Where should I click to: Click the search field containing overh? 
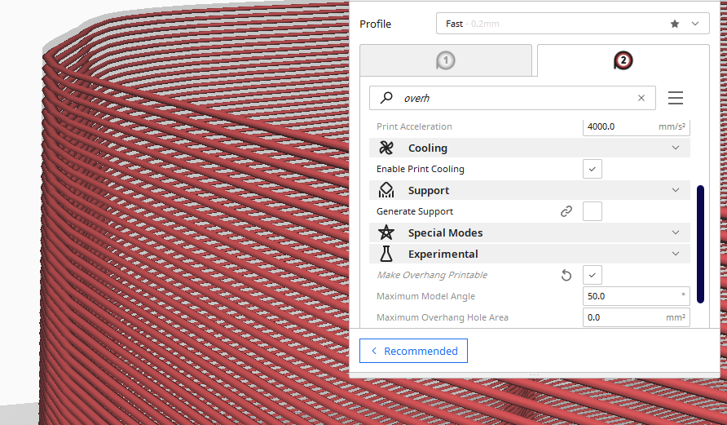(513, 98)
